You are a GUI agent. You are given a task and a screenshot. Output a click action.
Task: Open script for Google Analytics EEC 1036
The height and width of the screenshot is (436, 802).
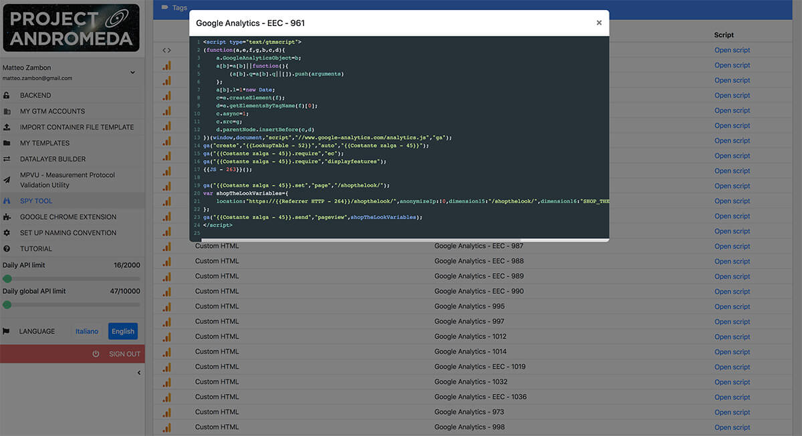click(x=732, y=397)
